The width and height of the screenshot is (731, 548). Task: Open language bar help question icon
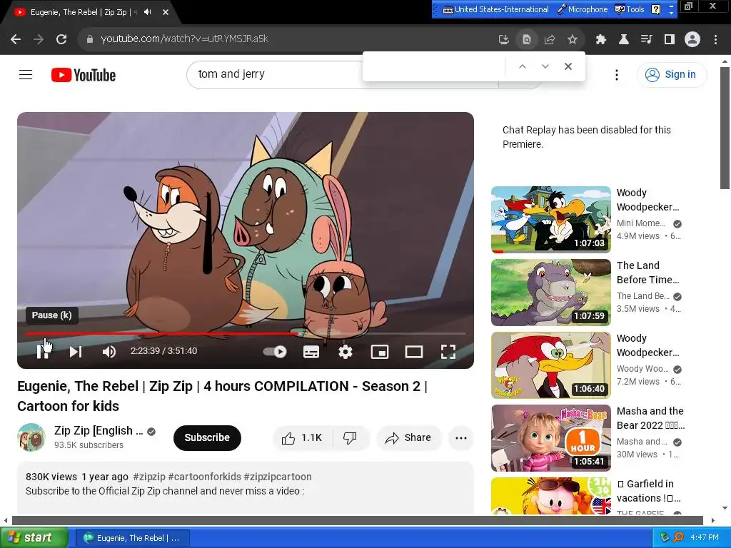[655, 9]
